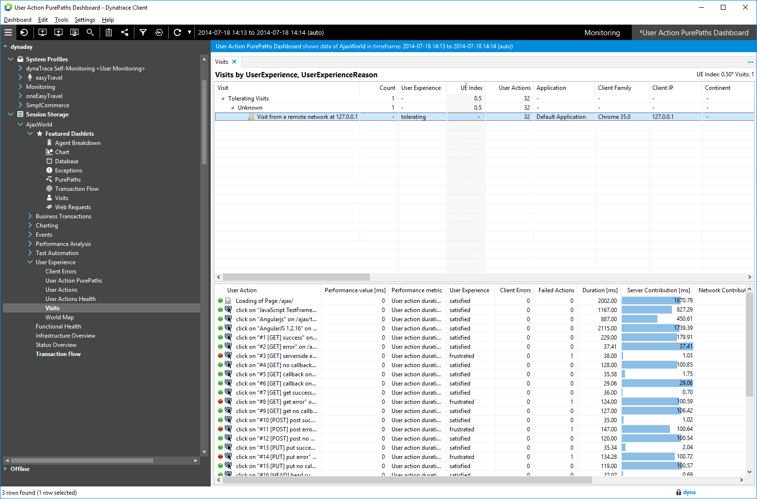The image size is (757, 499).
Task: Click the left tree vertical scrollbar
Action: 204,122
